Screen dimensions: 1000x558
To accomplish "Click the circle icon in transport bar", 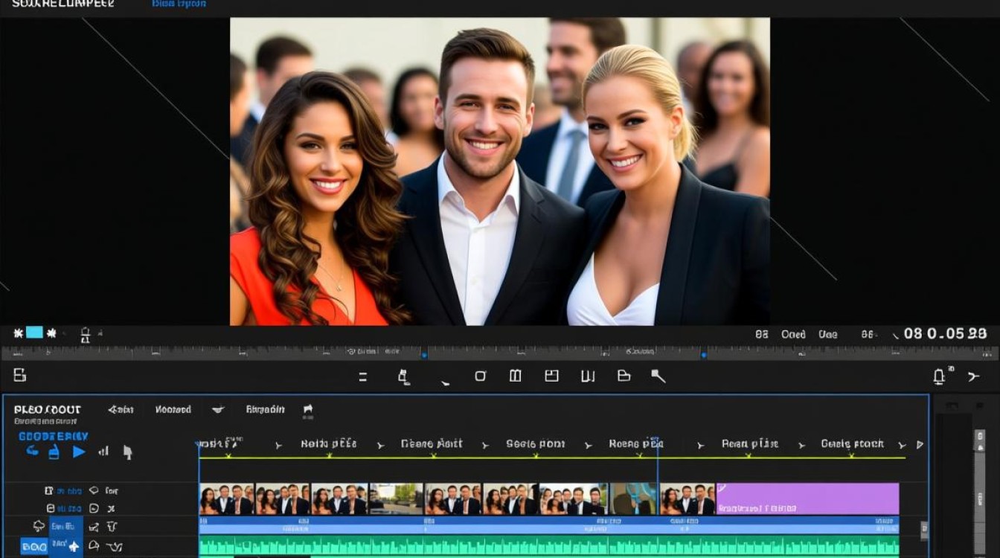I will [481, 376].
